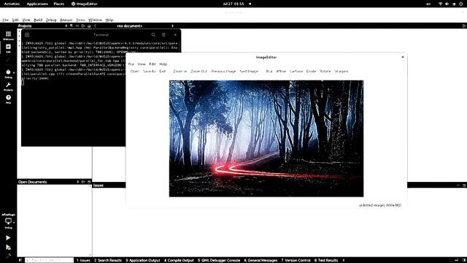Start debugging with the debug-run button
The image size is (467, 263).
tap(8, 247)
